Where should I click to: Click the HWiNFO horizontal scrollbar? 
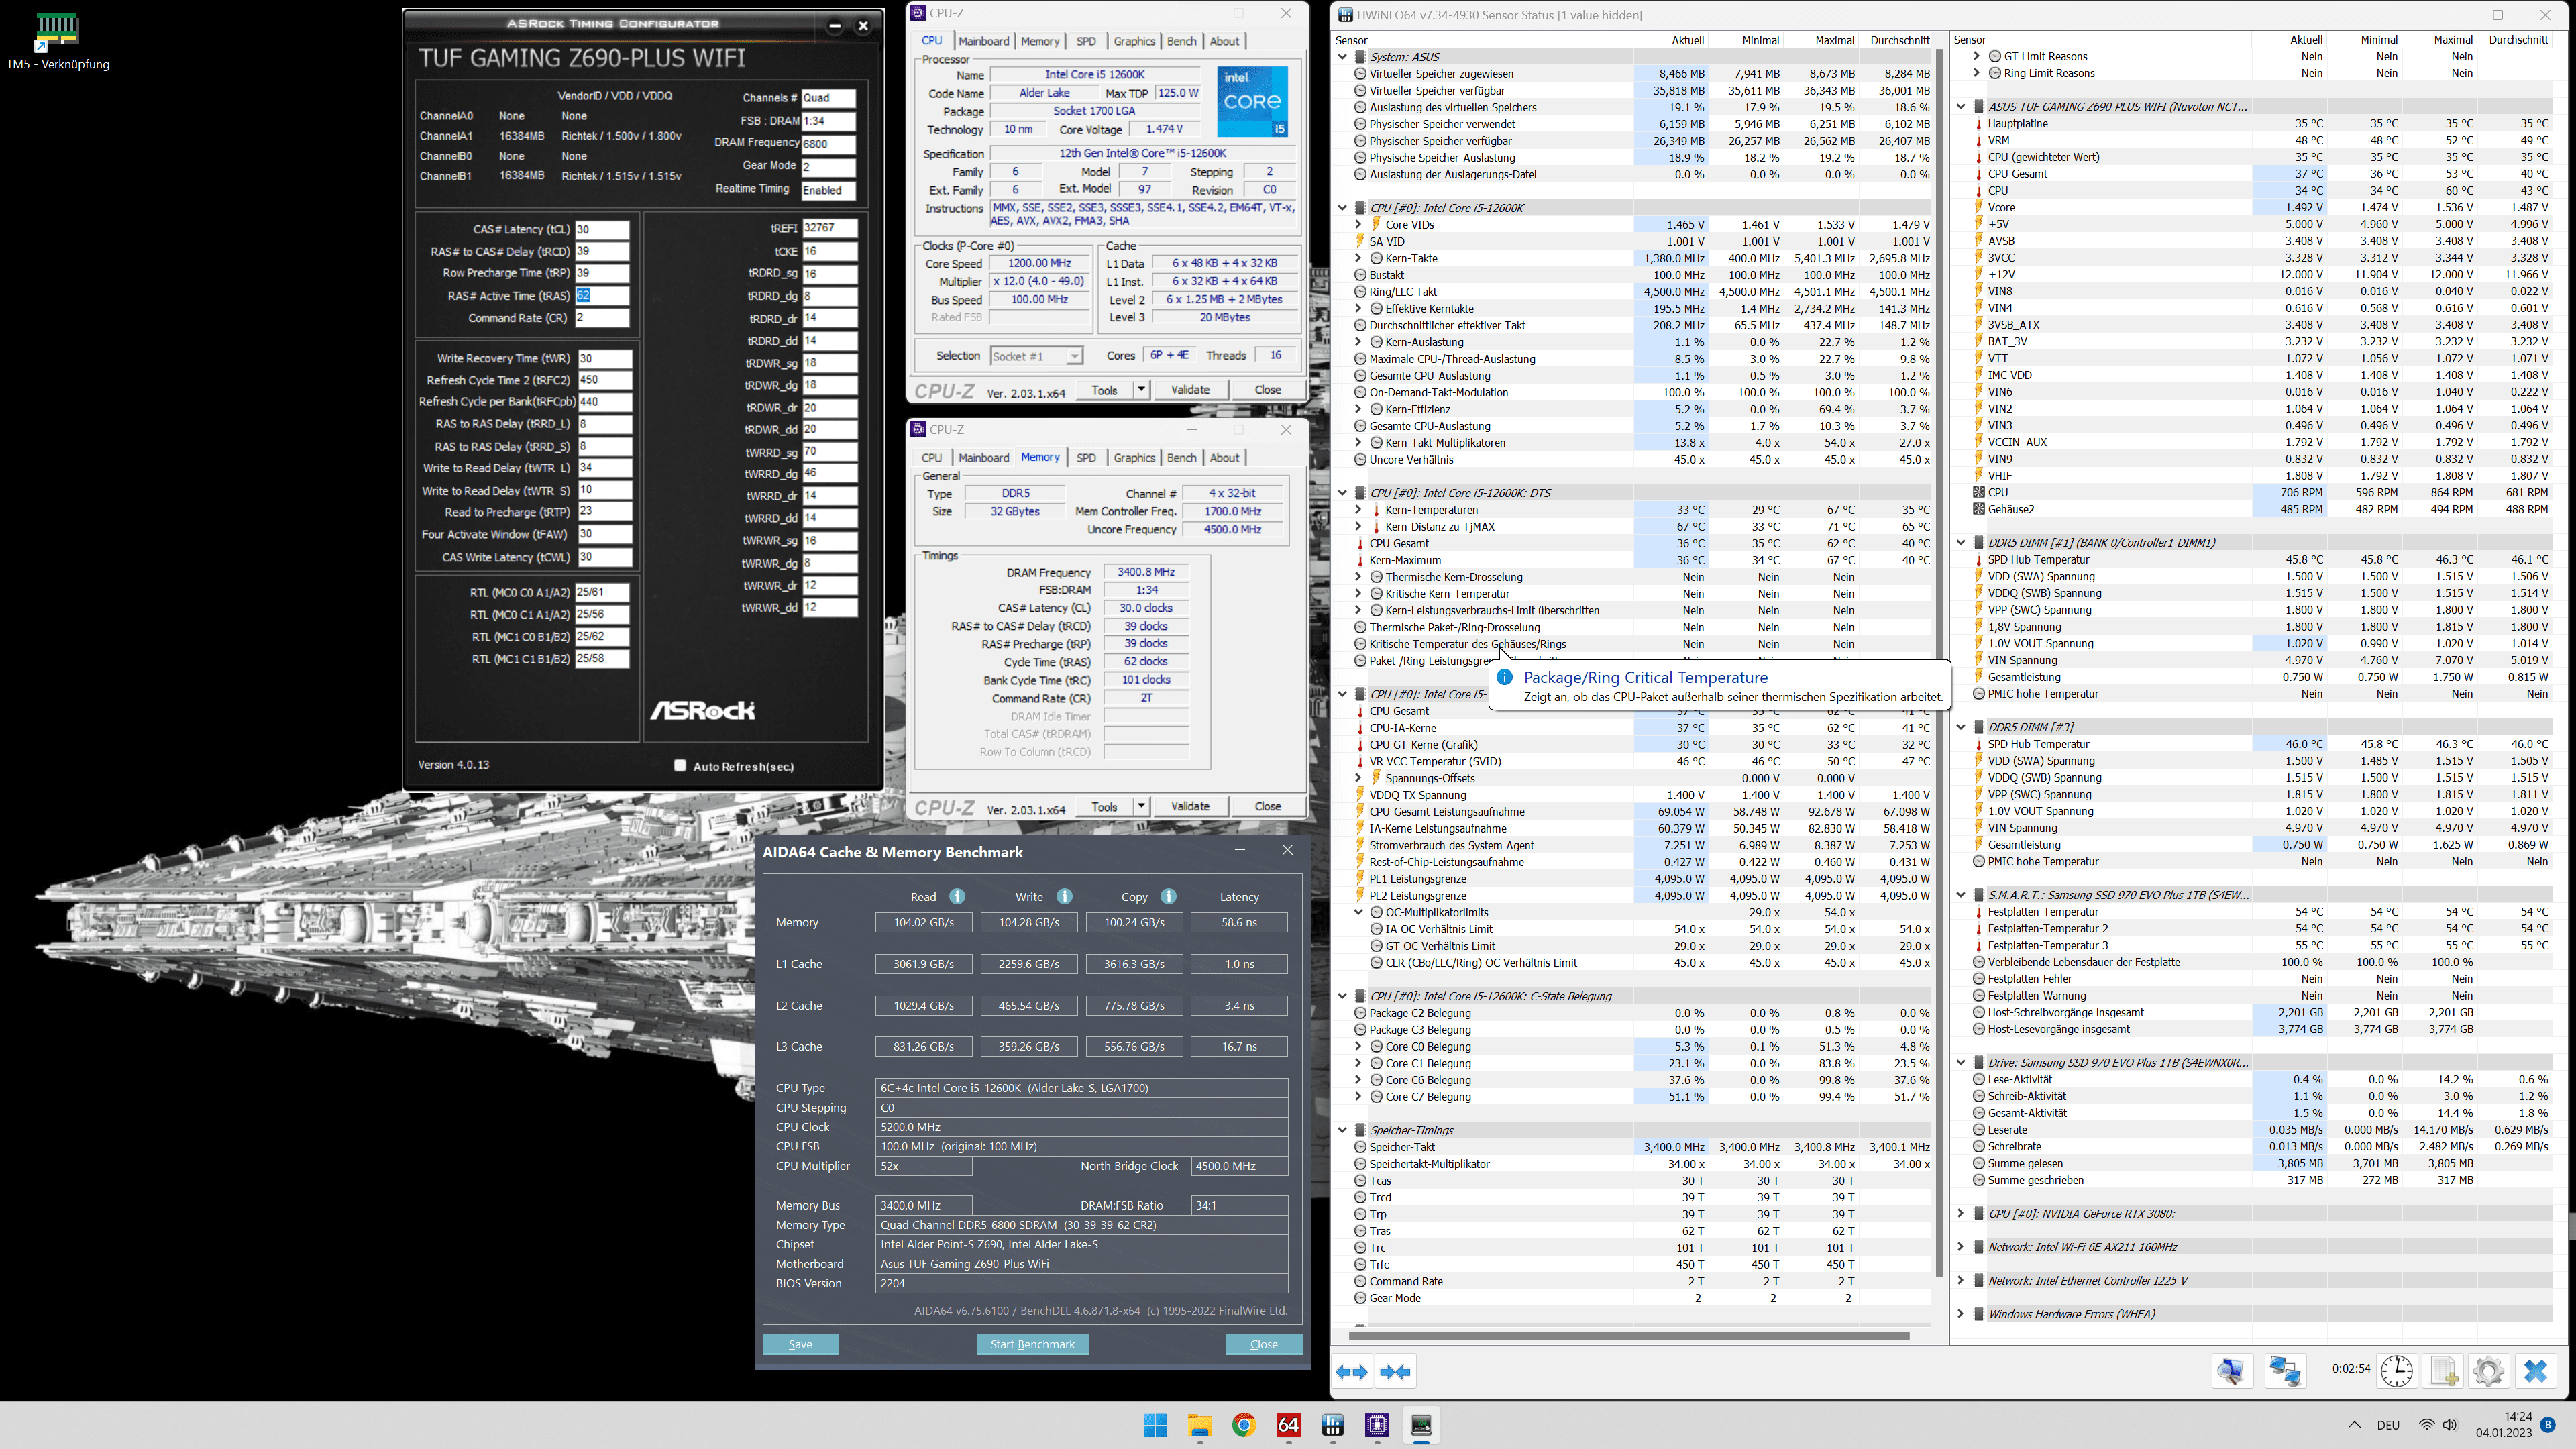click(x=1628, y=1336)
